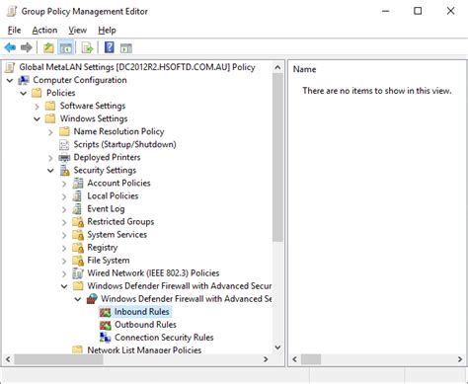Click the Connection Security Rules icon
The height and width of the screenshot is (384, 468).
[x=106, y=338]
